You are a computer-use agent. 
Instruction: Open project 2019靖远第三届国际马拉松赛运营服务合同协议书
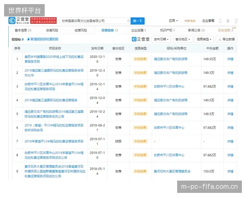(x=54, y=73)
